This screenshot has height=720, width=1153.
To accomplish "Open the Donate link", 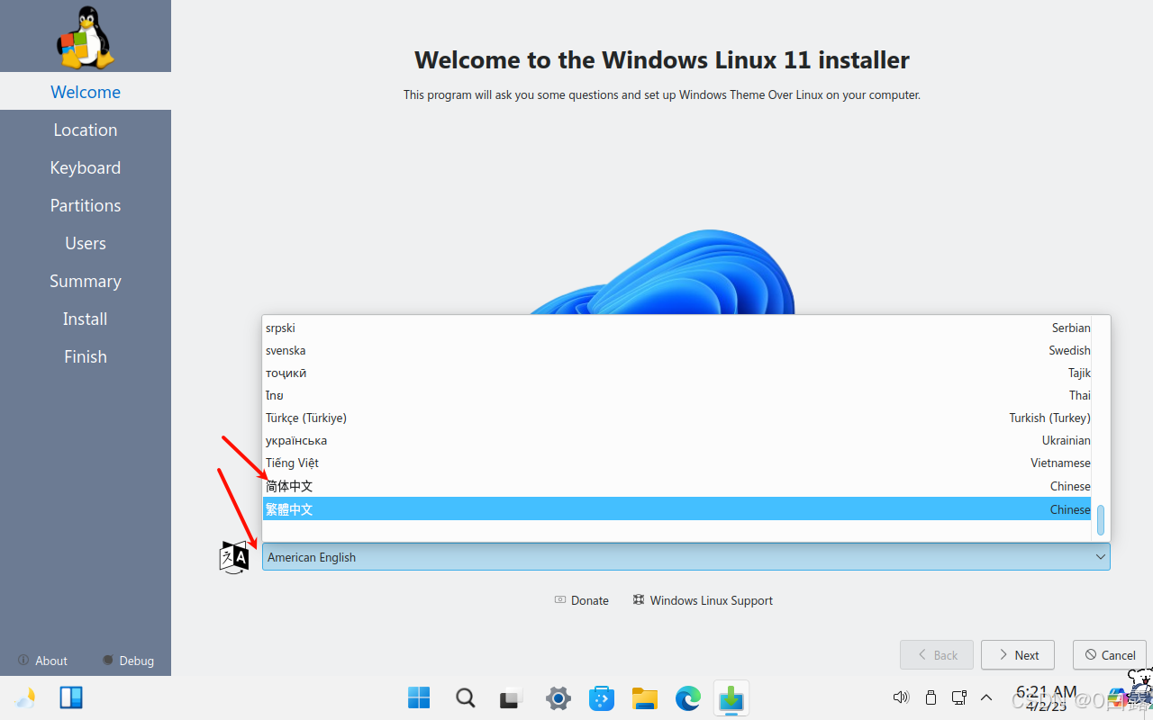I will point(582,600).
